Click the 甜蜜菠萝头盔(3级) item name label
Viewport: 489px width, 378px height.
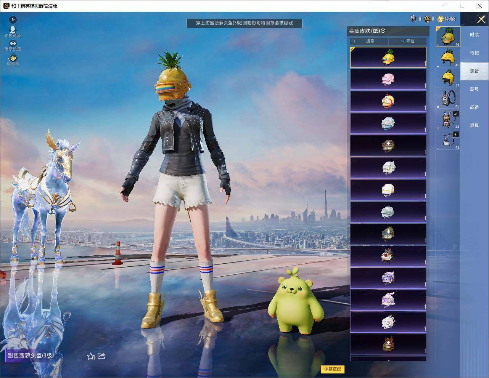pyautogui.click(x=31, y=356)
